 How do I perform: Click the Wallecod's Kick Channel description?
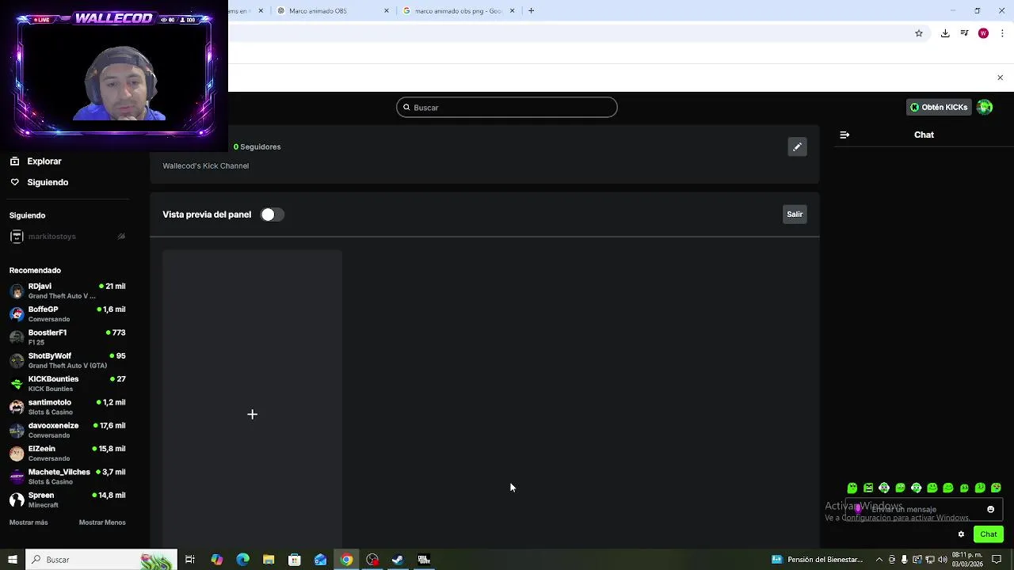click(x=206, y=165)
